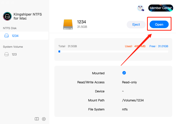This screenshot has height=124, width=176.
Task: Click the Mounted label
Action: tap(98, 73)
